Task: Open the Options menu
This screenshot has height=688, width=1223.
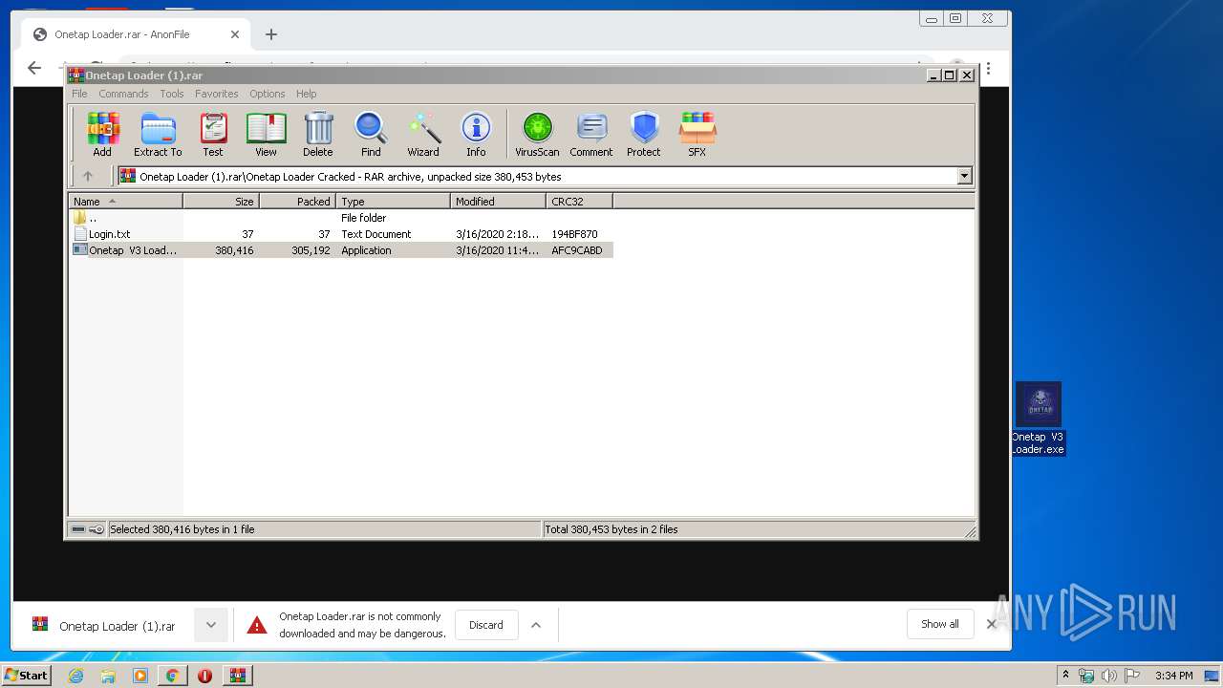Action: point(268,94)
